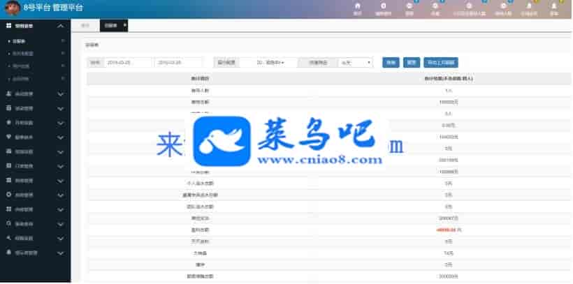Close the active dark report tab
The width and height of the screenshot is (573, 284).
[x=125, y=25]
